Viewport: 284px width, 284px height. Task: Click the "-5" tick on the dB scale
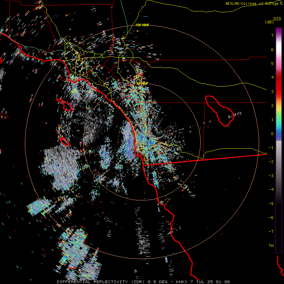[271, 204]
